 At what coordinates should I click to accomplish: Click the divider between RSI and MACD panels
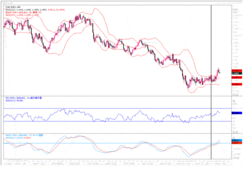pos(116,134)
